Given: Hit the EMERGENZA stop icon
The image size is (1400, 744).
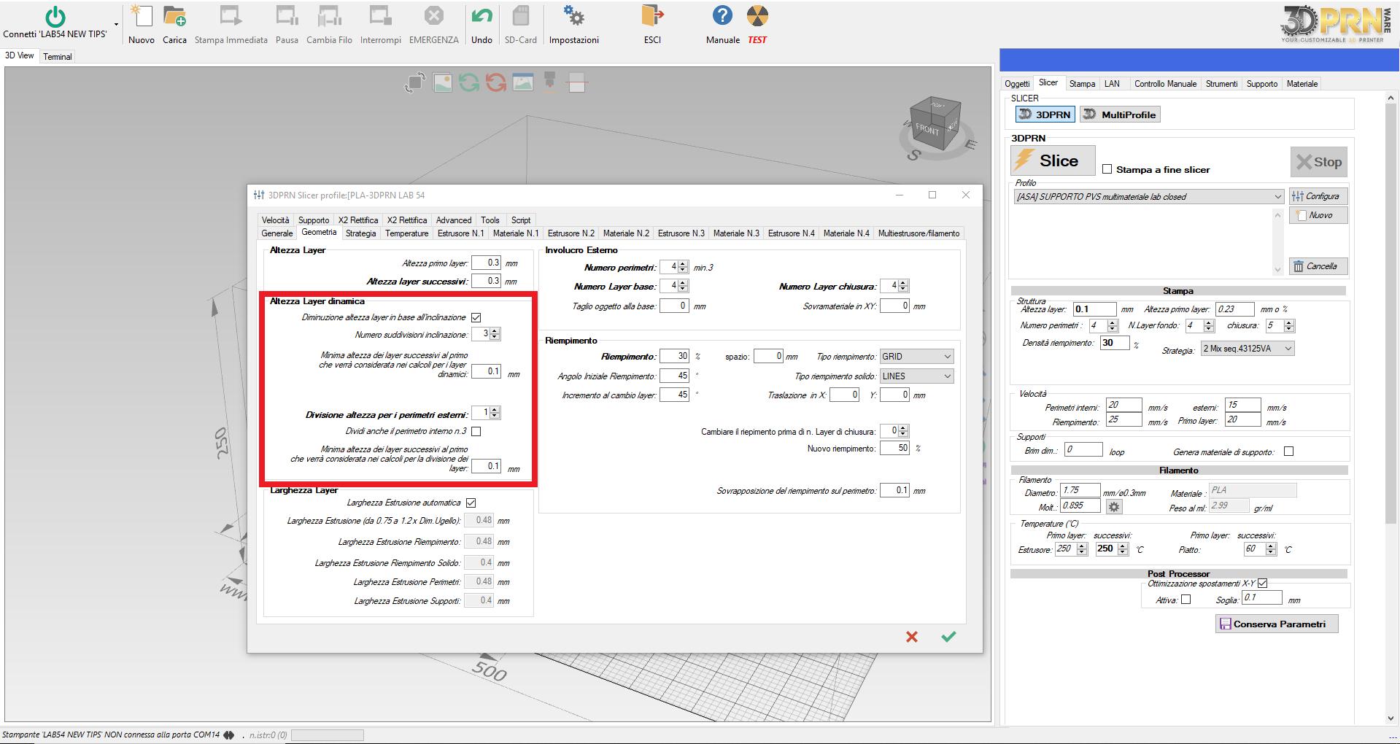Looking at the screenshot, I should (x=434, y=15).
